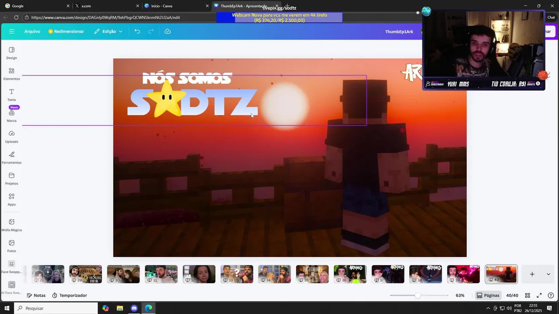Image resolution: width=559 pixels, height=314 pixels.
Task: Adjust the canvas zoom slider
Action: 418,295
